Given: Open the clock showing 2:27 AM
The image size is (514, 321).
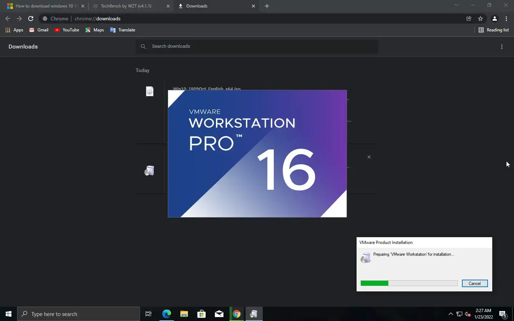Looking at the screenshot, I should coord(484,314).
